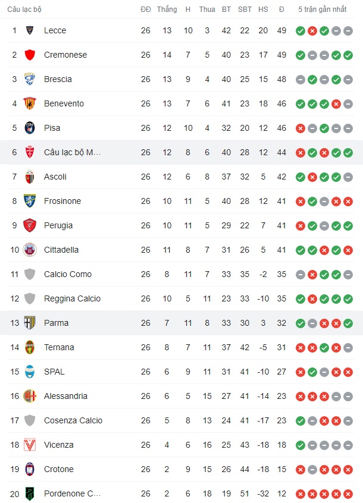The width and height of the screenshot is (363, 503).
Task: Click the 'Thắng' column header
Action: (x=167, y=10)
